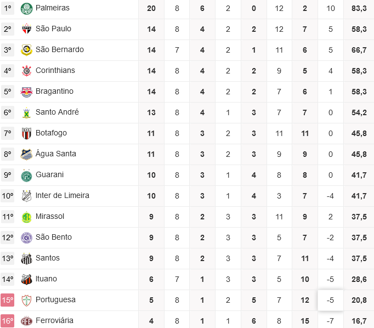Screen dimensions: 374x328
Task: Click the Água Santa team crest
Action: [26, 154]
